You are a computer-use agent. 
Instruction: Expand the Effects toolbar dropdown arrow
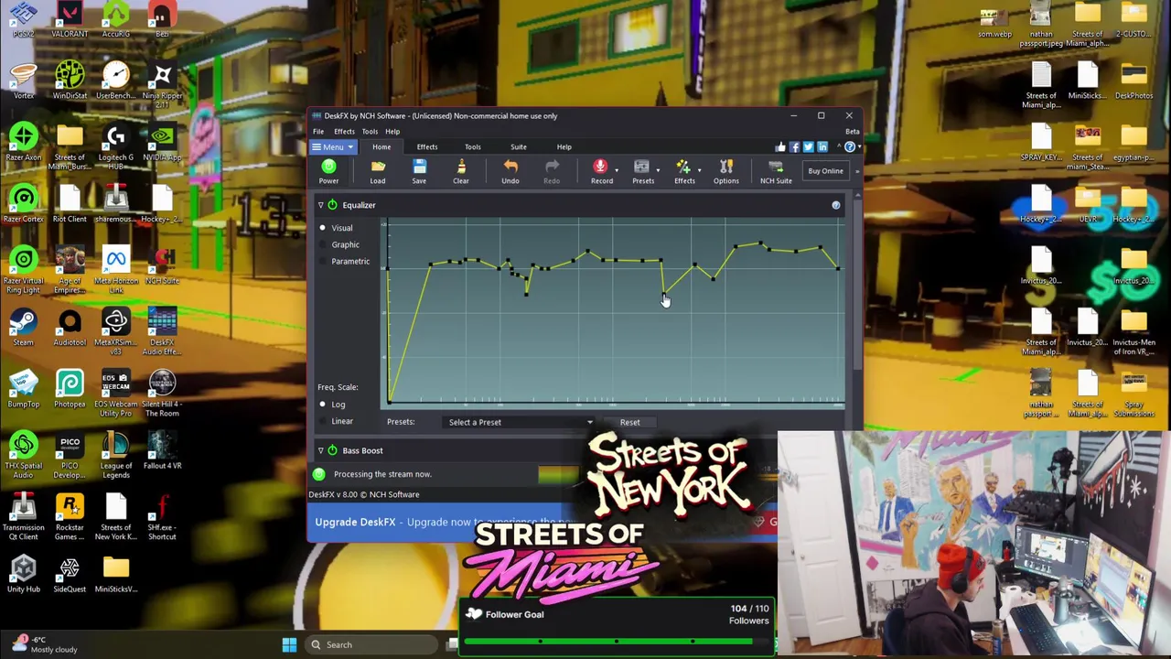[699, 171]
